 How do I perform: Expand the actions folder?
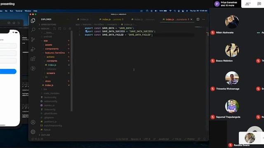50,57
